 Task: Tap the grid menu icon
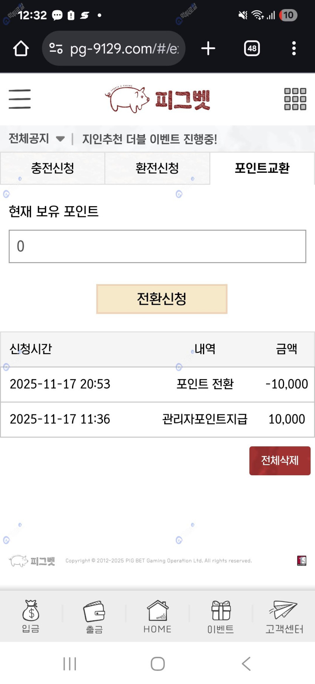coord(295,99)
